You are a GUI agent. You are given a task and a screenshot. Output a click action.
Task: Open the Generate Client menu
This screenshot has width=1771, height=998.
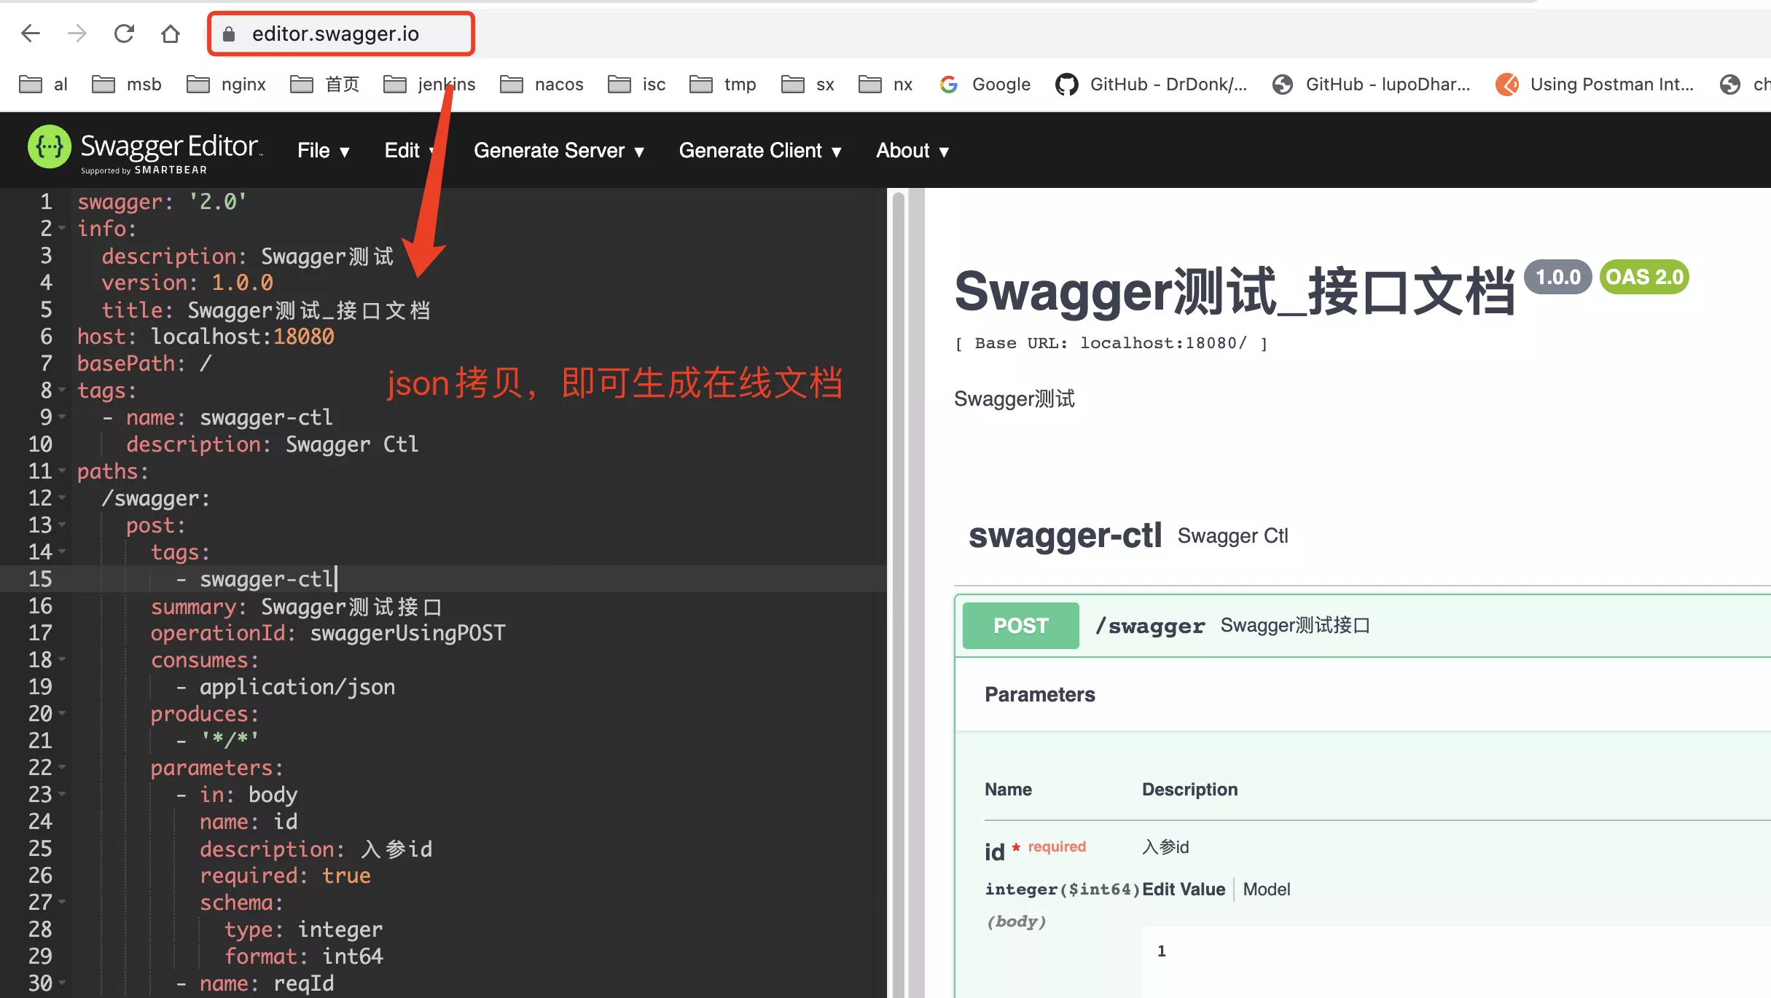[x=760, y=151]
